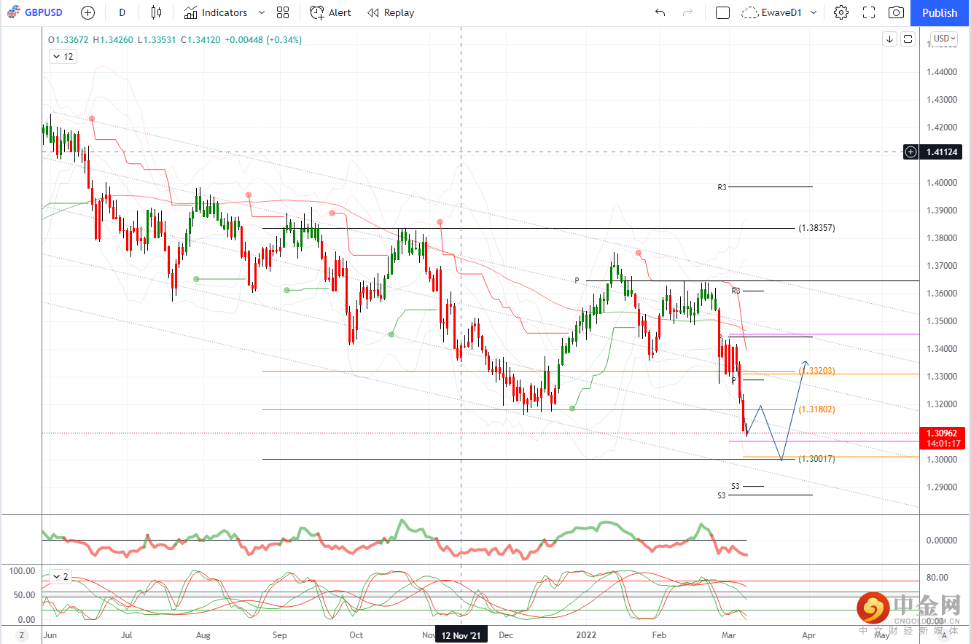The height and width of the screenshot is (644, 971).
Task: Create an Alert
Action: tap(330, 12)
